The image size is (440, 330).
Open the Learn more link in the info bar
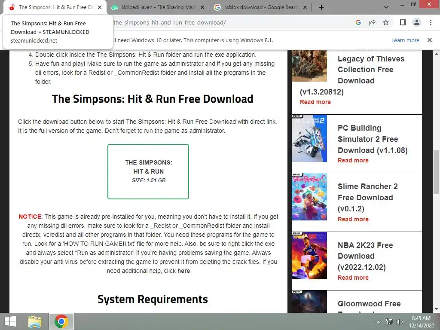coord(405,40)
